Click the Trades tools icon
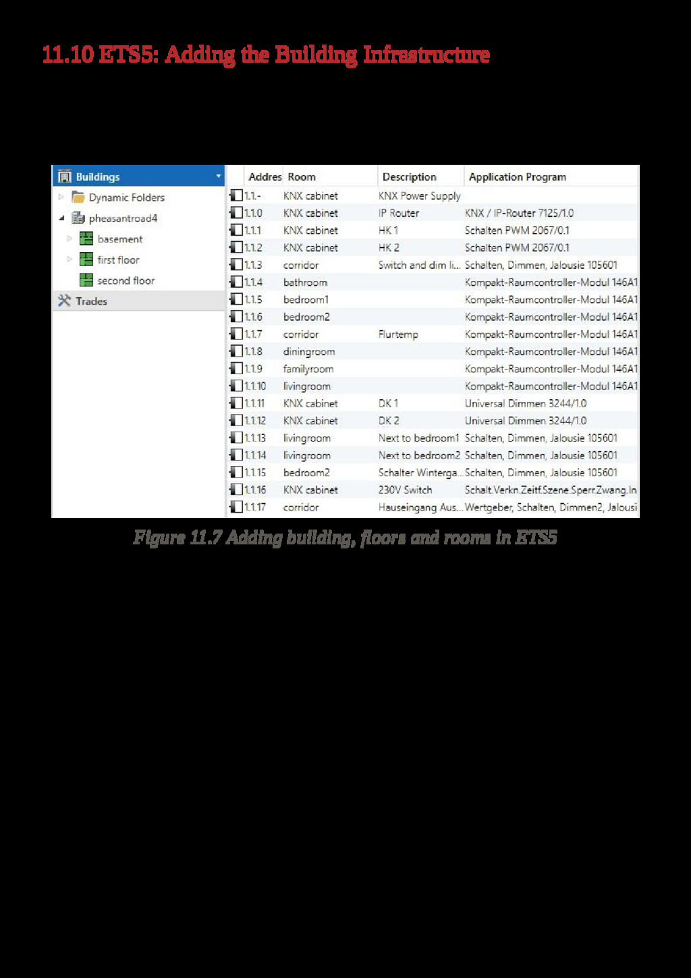This screenshot has width=691, height=978. tap(65, 301)
